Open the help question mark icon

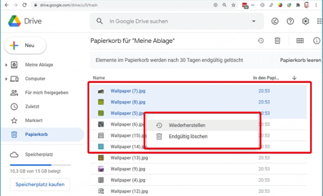pos(290,21)
